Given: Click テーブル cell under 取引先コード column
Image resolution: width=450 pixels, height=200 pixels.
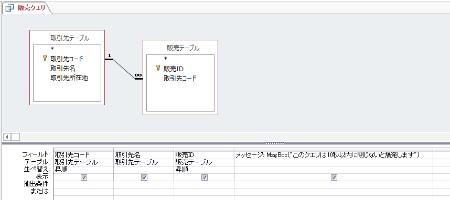Looking at the screenshot, I should click(x=83, y=162).
